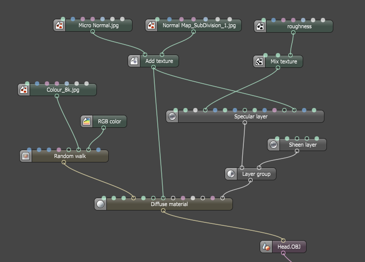
Task: Click the output pin below Layer group
Action: pyautogui.click(x=250, y=180)
